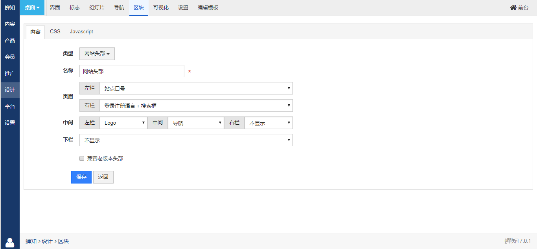Switch to the CSS tab

55,32
